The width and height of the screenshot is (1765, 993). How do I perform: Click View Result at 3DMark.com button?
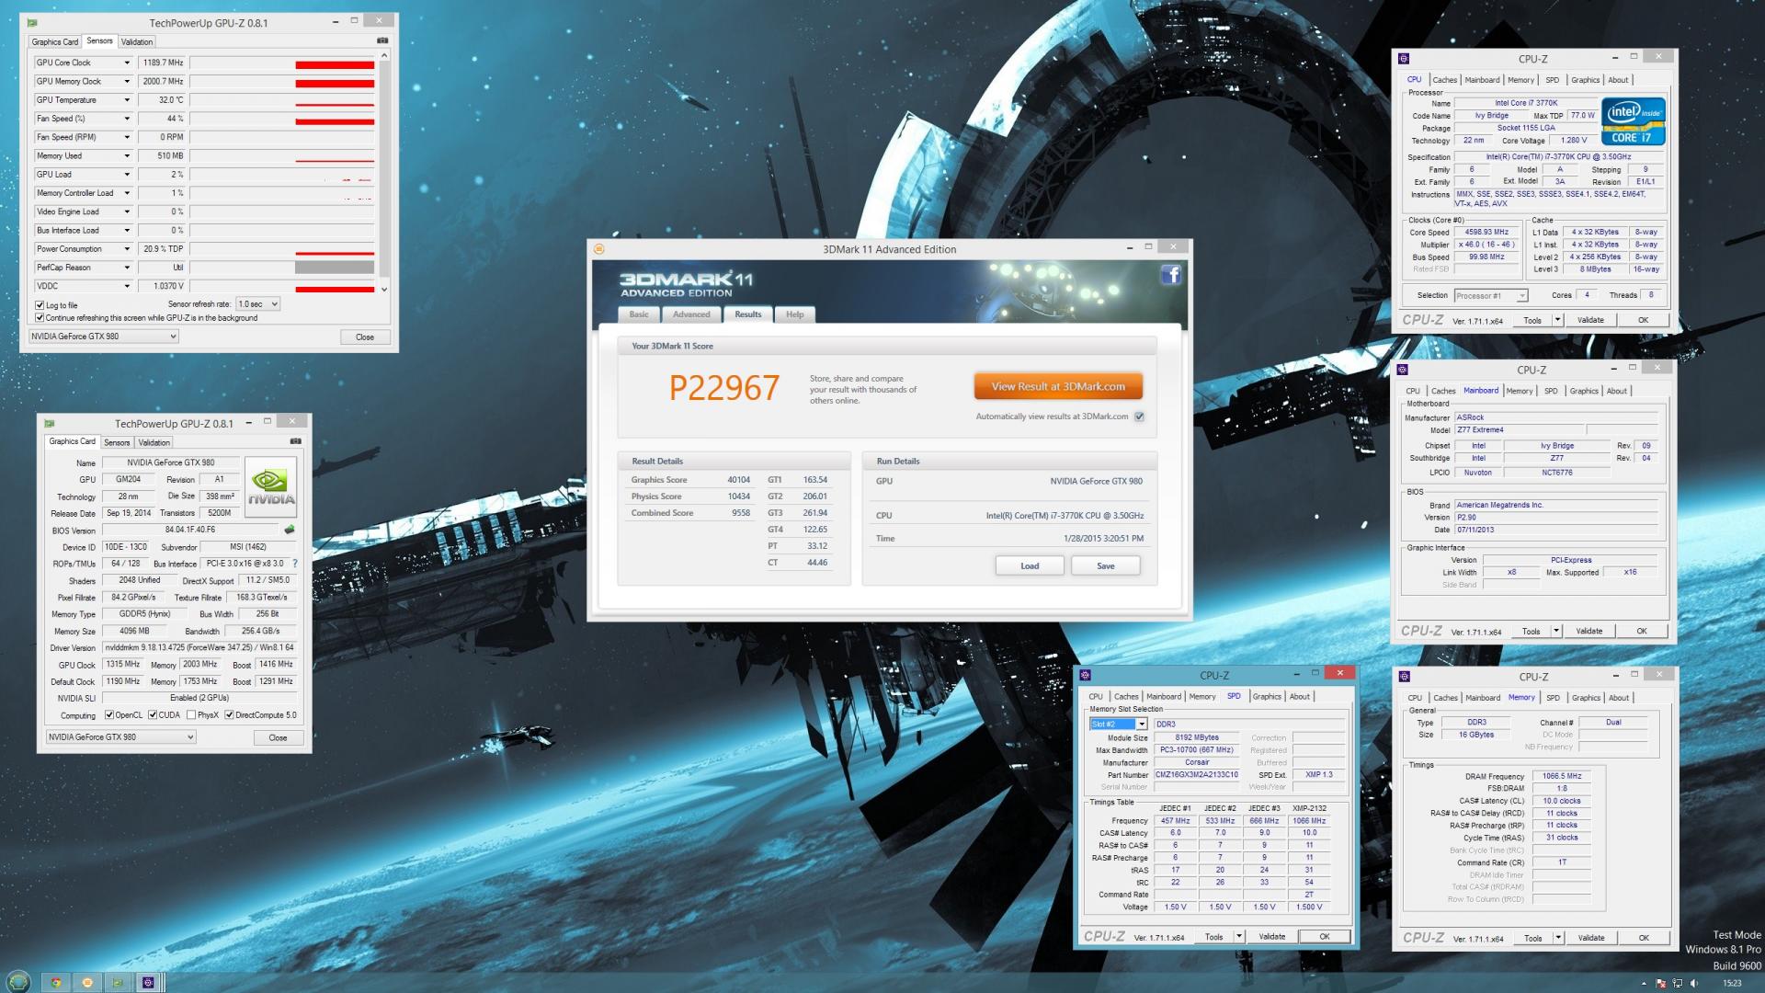1057,386
